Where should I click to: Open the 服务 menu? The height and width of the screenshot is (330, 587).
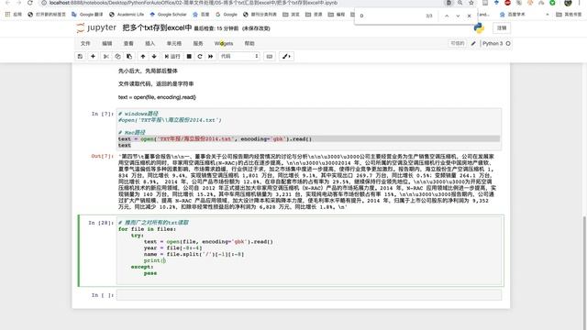pyautogui.click(x=198, y=43)
